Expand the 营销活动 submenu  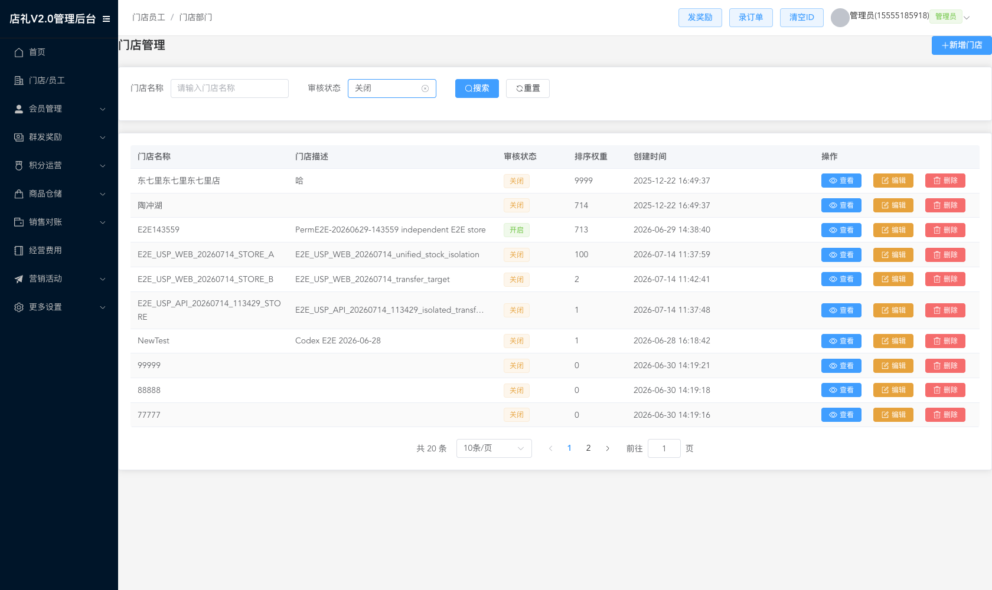[59, 278]
